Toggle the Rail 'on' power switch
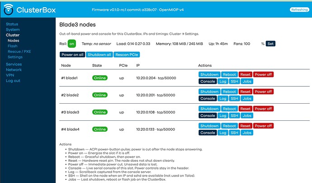The height and width of the screenshot is (183, 312). coord(72,44)
